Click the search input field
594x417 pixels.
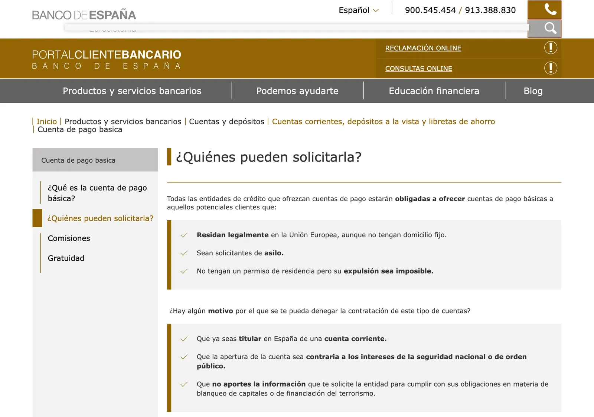tap(296, 27)
